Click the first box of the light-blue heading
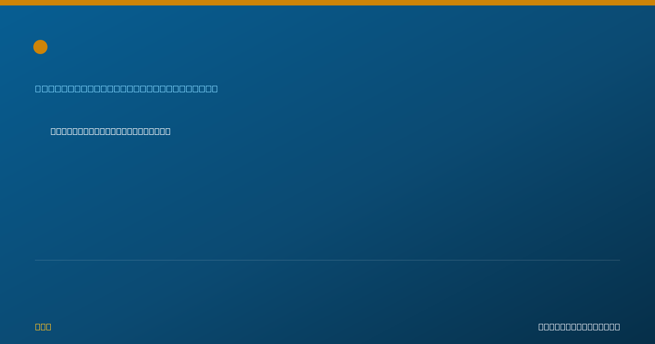Viewport: 655px width, 344px height. click(x=38, y=88)
